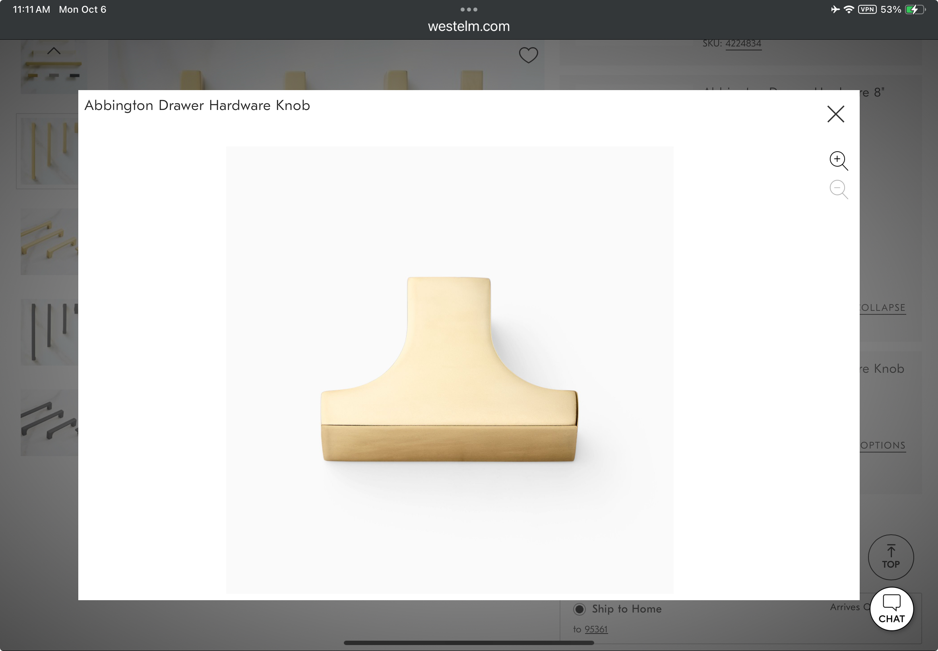Screen dimensions: 938x651
Task: Select gold angled handles thumbnail
Action: coord(49,242)
